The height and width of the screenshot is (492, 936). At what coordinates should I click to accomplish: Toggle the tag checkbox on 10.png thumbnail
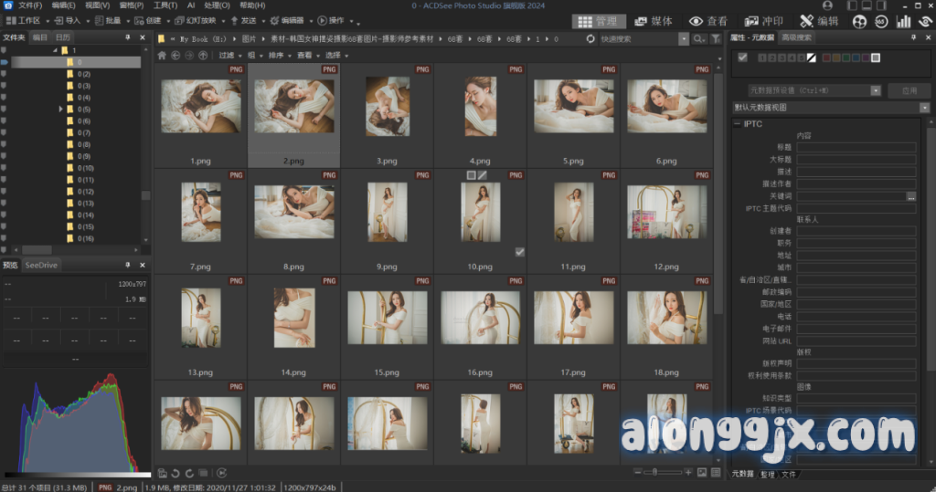(x=520, y=252)
